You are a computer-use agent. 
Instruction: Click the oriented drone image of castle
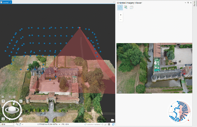tap(154, 68)
